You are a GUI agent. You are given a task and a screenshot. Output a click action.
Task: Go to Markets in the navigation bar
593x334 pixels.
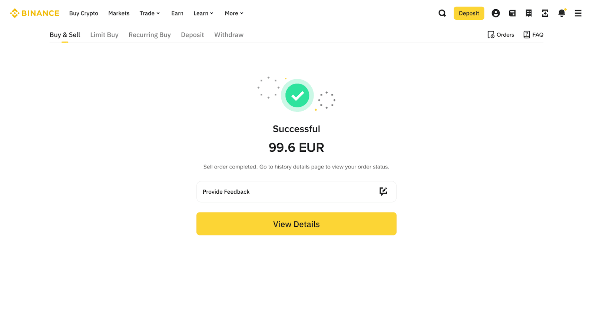(119, 13)
